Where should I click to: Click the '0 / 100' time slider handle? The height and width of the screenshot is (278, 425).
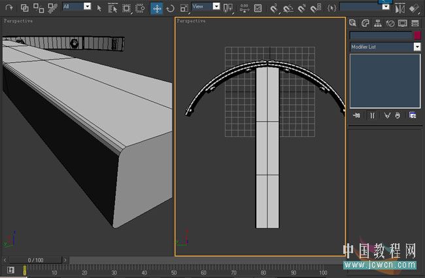click(35, 260)
